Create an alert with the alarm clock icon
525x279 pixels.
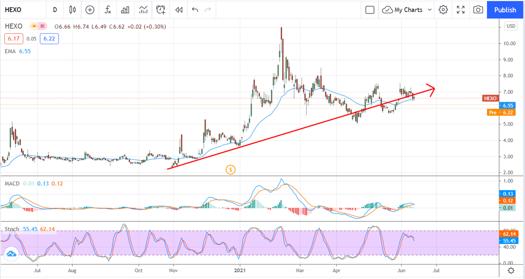(x=161, y=10)
